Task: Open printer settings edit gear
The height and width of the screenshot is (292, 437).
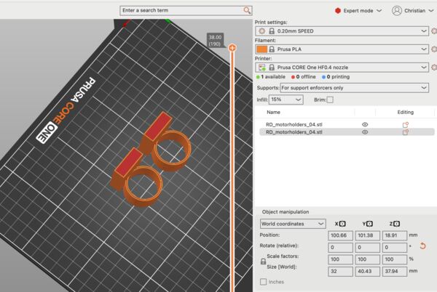Action: 433,68
